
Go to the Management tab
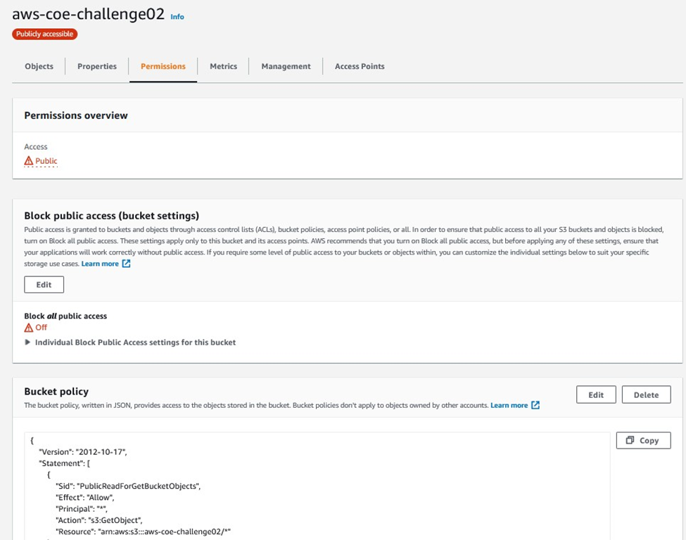click(286, 67)
